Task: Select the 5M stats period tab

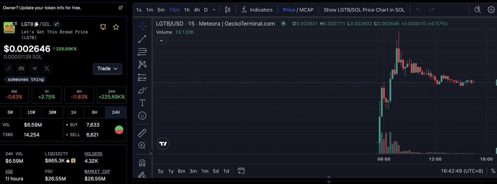Action: (x=10, y=112)
